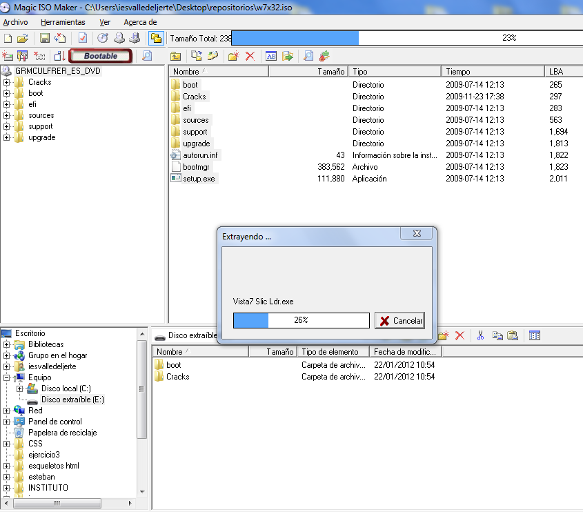Expand the sources folder in the ISO tree
Screen dimensions: 583x512
(x=7, y=115)
